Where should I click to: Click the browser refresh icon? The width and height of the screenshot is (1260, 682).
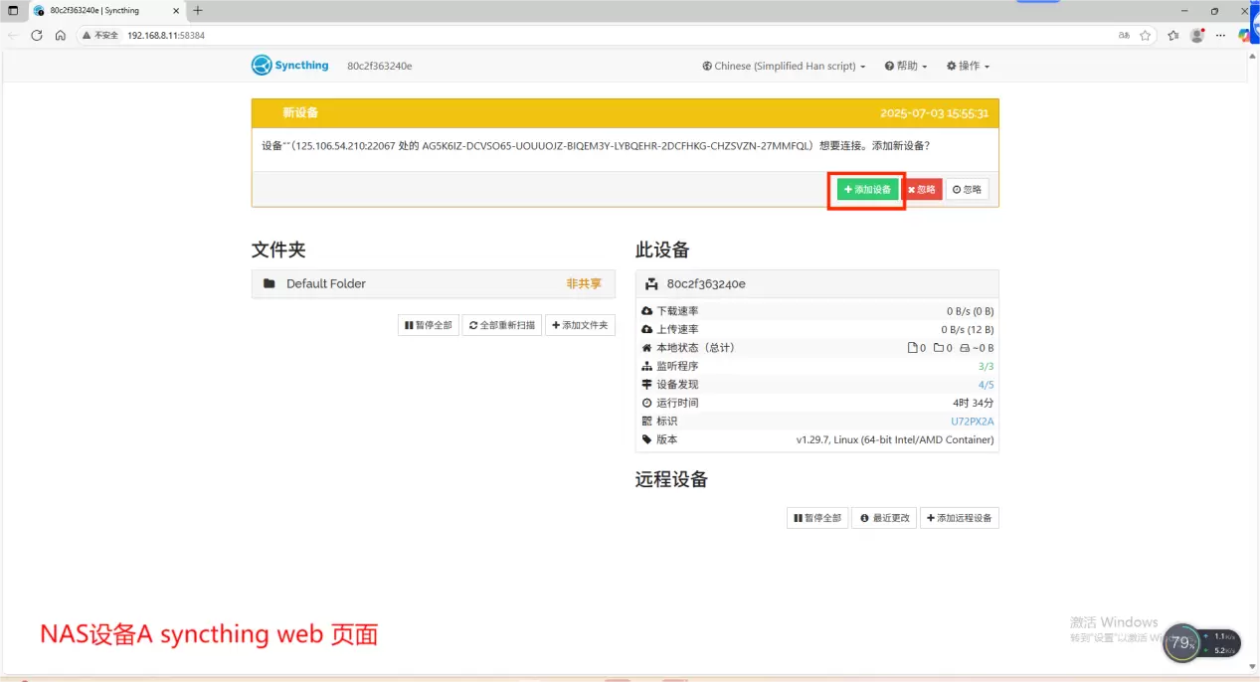37,35
